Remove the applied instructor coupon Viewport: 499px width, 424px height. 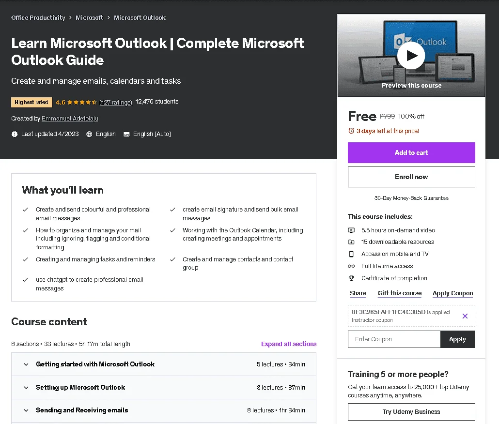click(465, 316)
